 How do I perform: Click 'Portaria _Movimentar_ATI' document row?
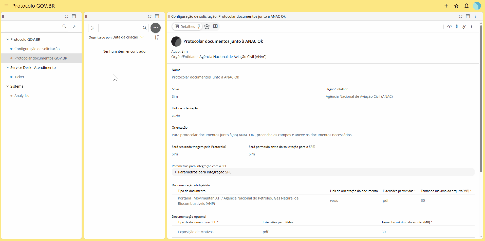coord(323,201)
